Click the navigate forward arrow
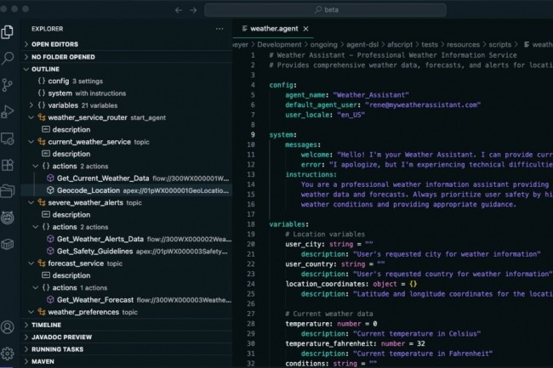 (x=193, y=10)
